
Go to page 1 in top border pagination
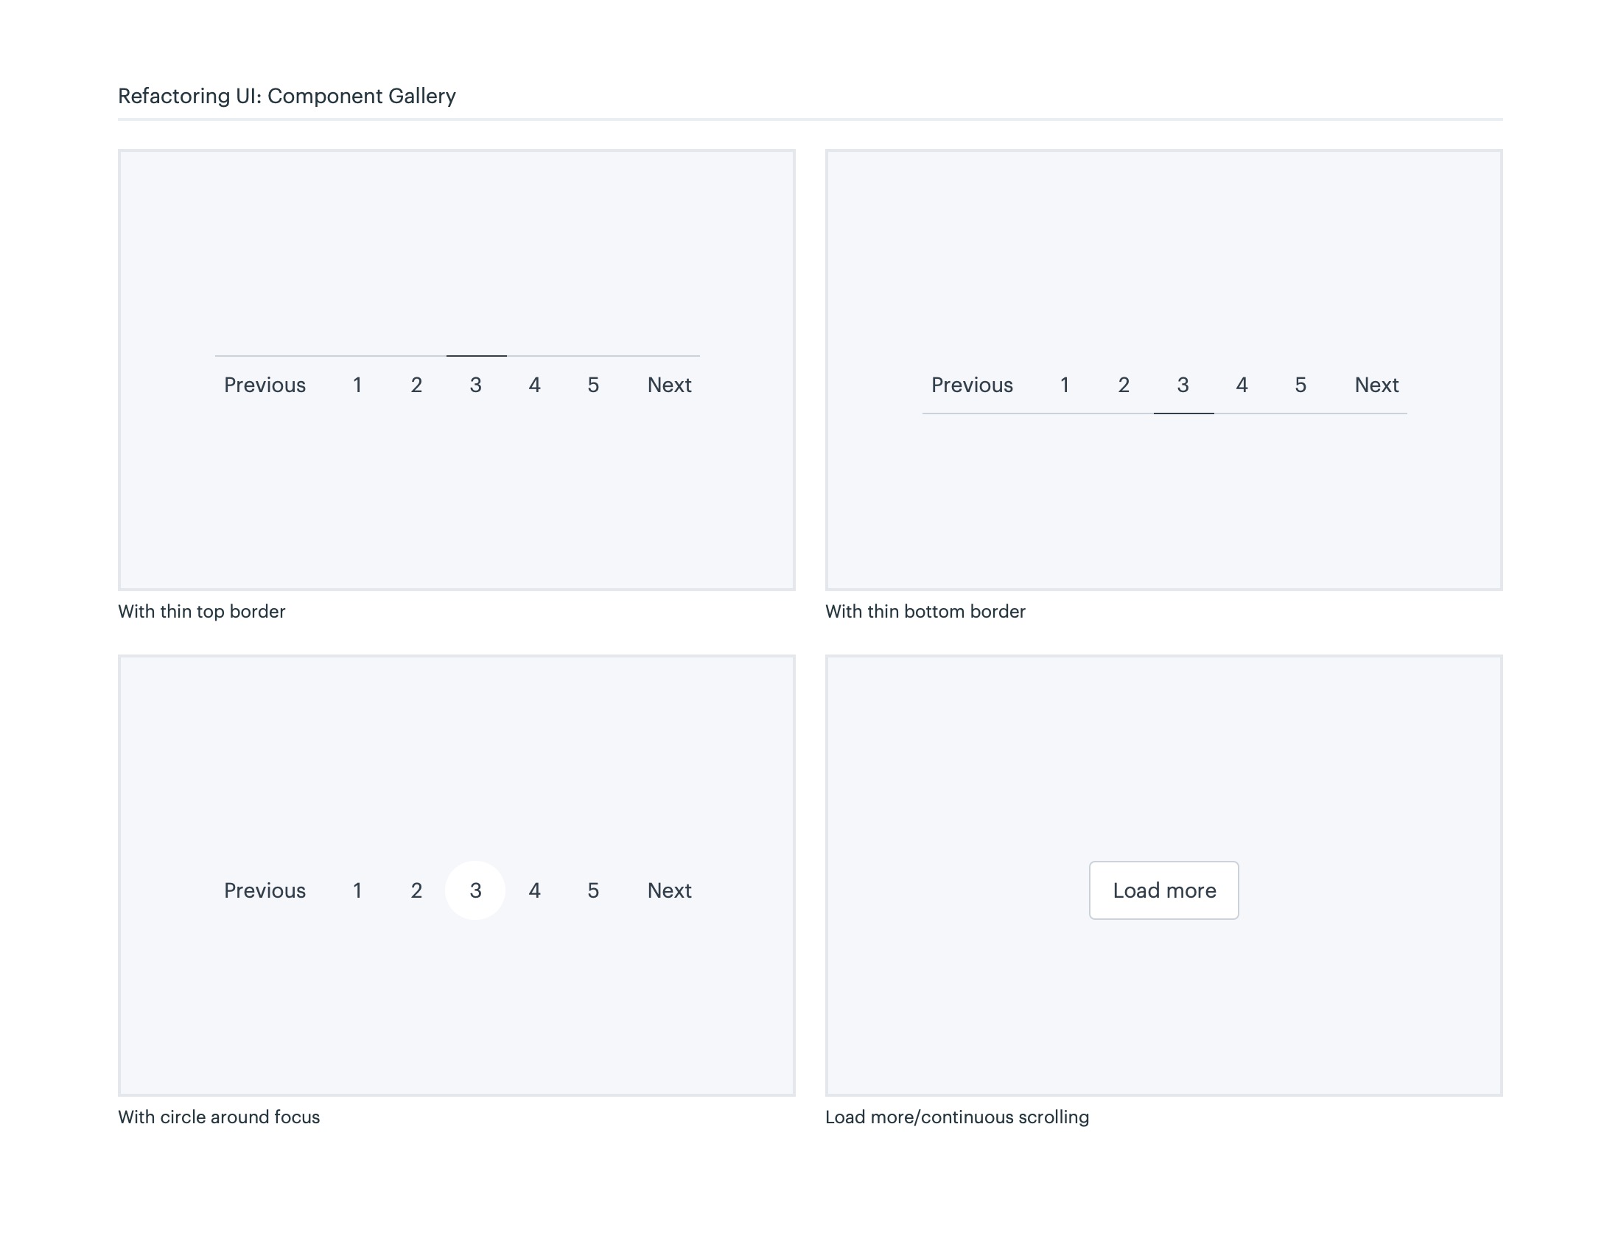coord(357,385)
